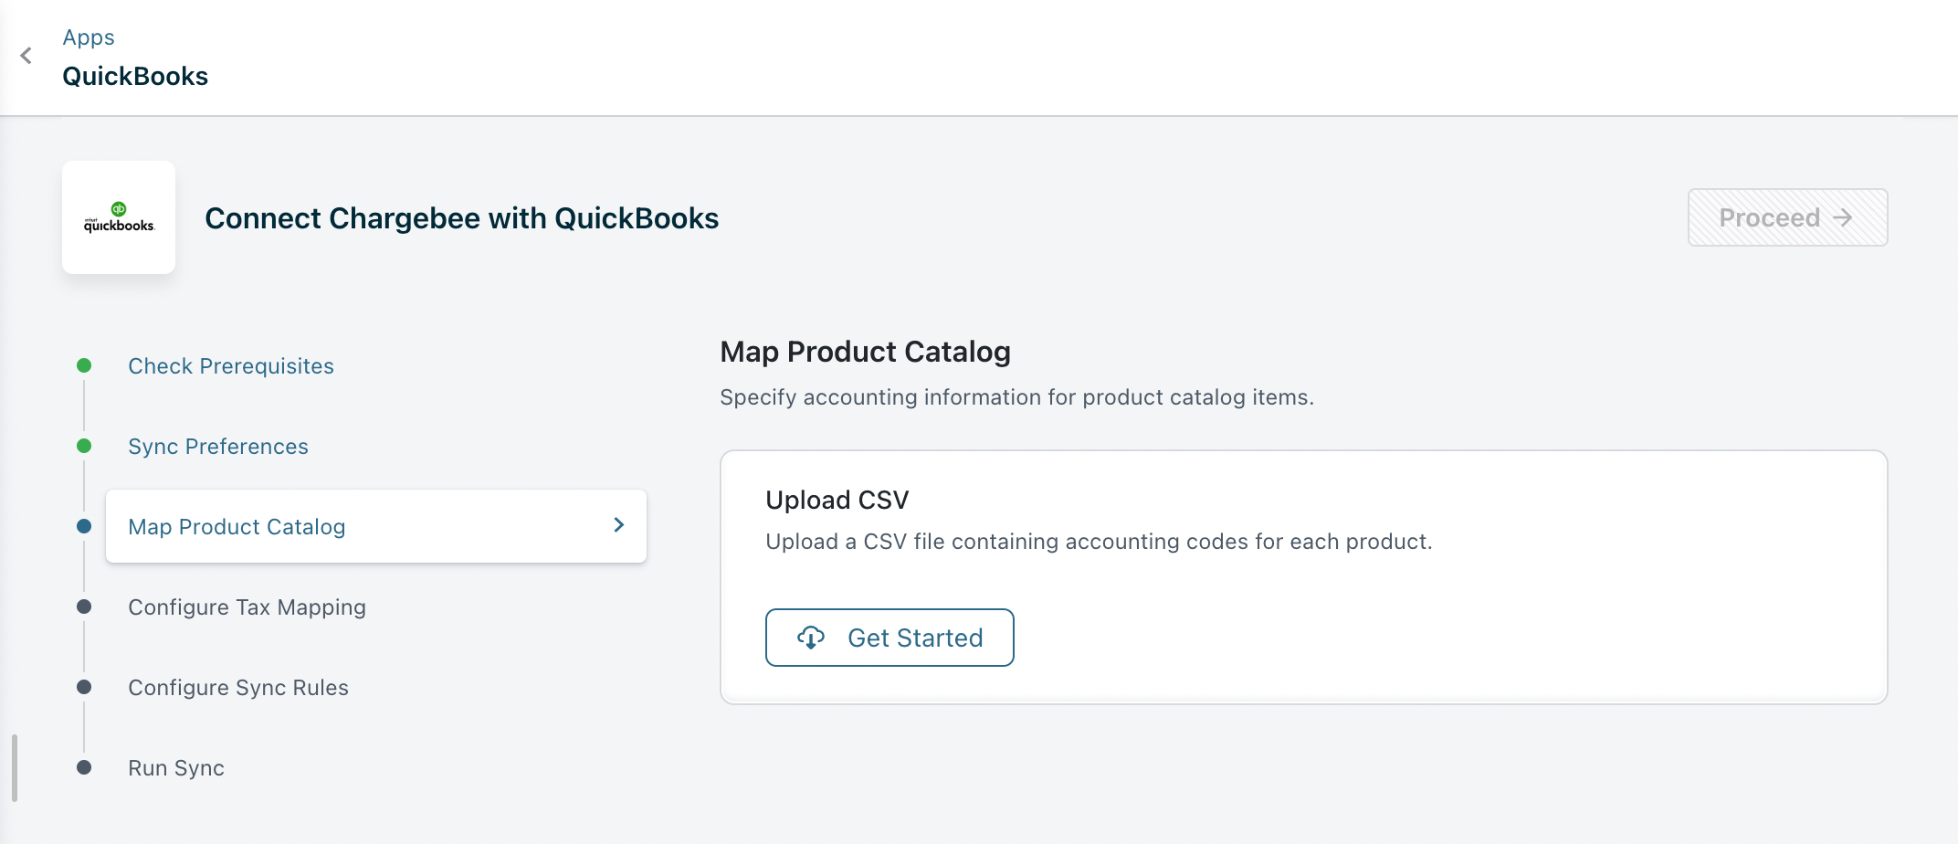
Task: Click the green Check Prerequisites status dot
Action: coord(84,365)
